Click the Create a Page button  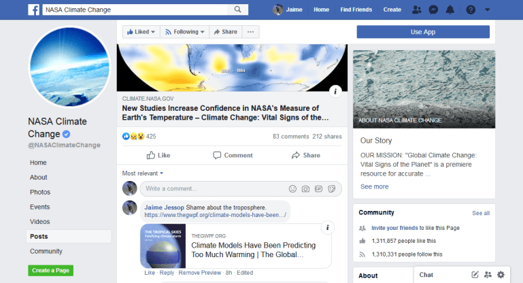51,270
